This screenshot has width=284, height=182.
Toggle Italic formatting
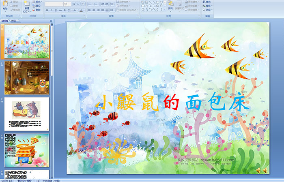(x=50, y=10)
